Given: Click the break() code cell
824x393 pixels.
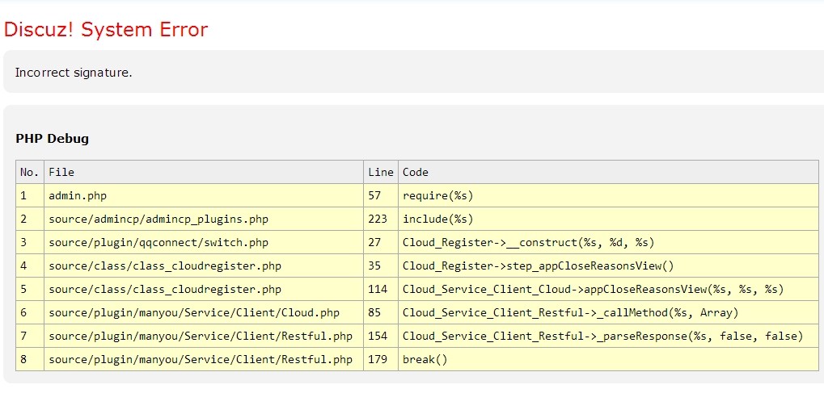Looking at the screenshot, I should tap(425, 359).
